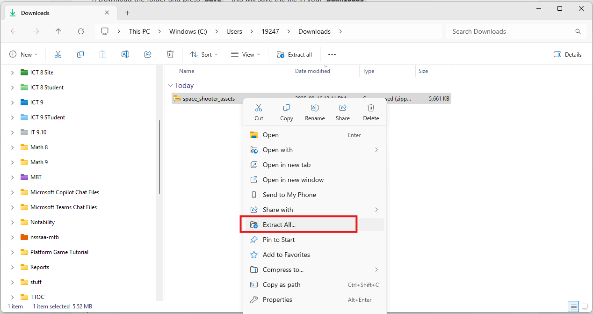Screen dimensions: 593x314
Task: Open the Sort dropdown
Action: click(x=204, y=55)
